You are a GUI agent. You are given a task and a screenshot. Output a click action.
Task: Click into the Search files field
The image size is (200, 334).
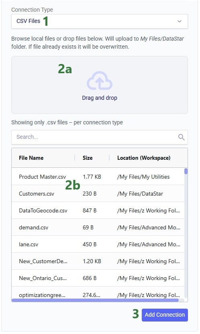pyautogui.click(x=100, y=137)
